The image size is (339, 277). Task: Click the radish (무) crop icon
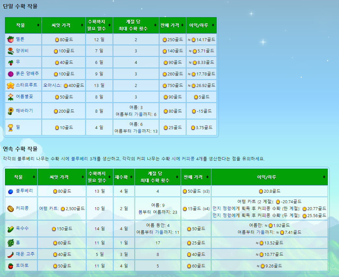coord(10,63)
